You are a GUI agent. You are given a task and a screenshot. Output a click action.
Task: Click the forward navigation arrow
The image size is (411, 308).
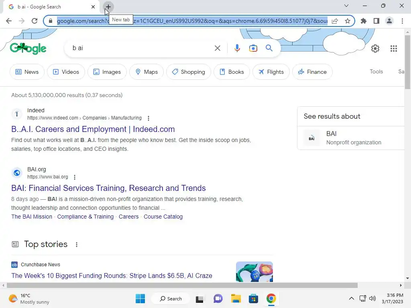[22, 21]
